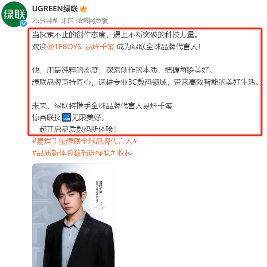Viewport: 267px width, 267px height.
Task: Click the first line of post text
Action: (115, 35)
